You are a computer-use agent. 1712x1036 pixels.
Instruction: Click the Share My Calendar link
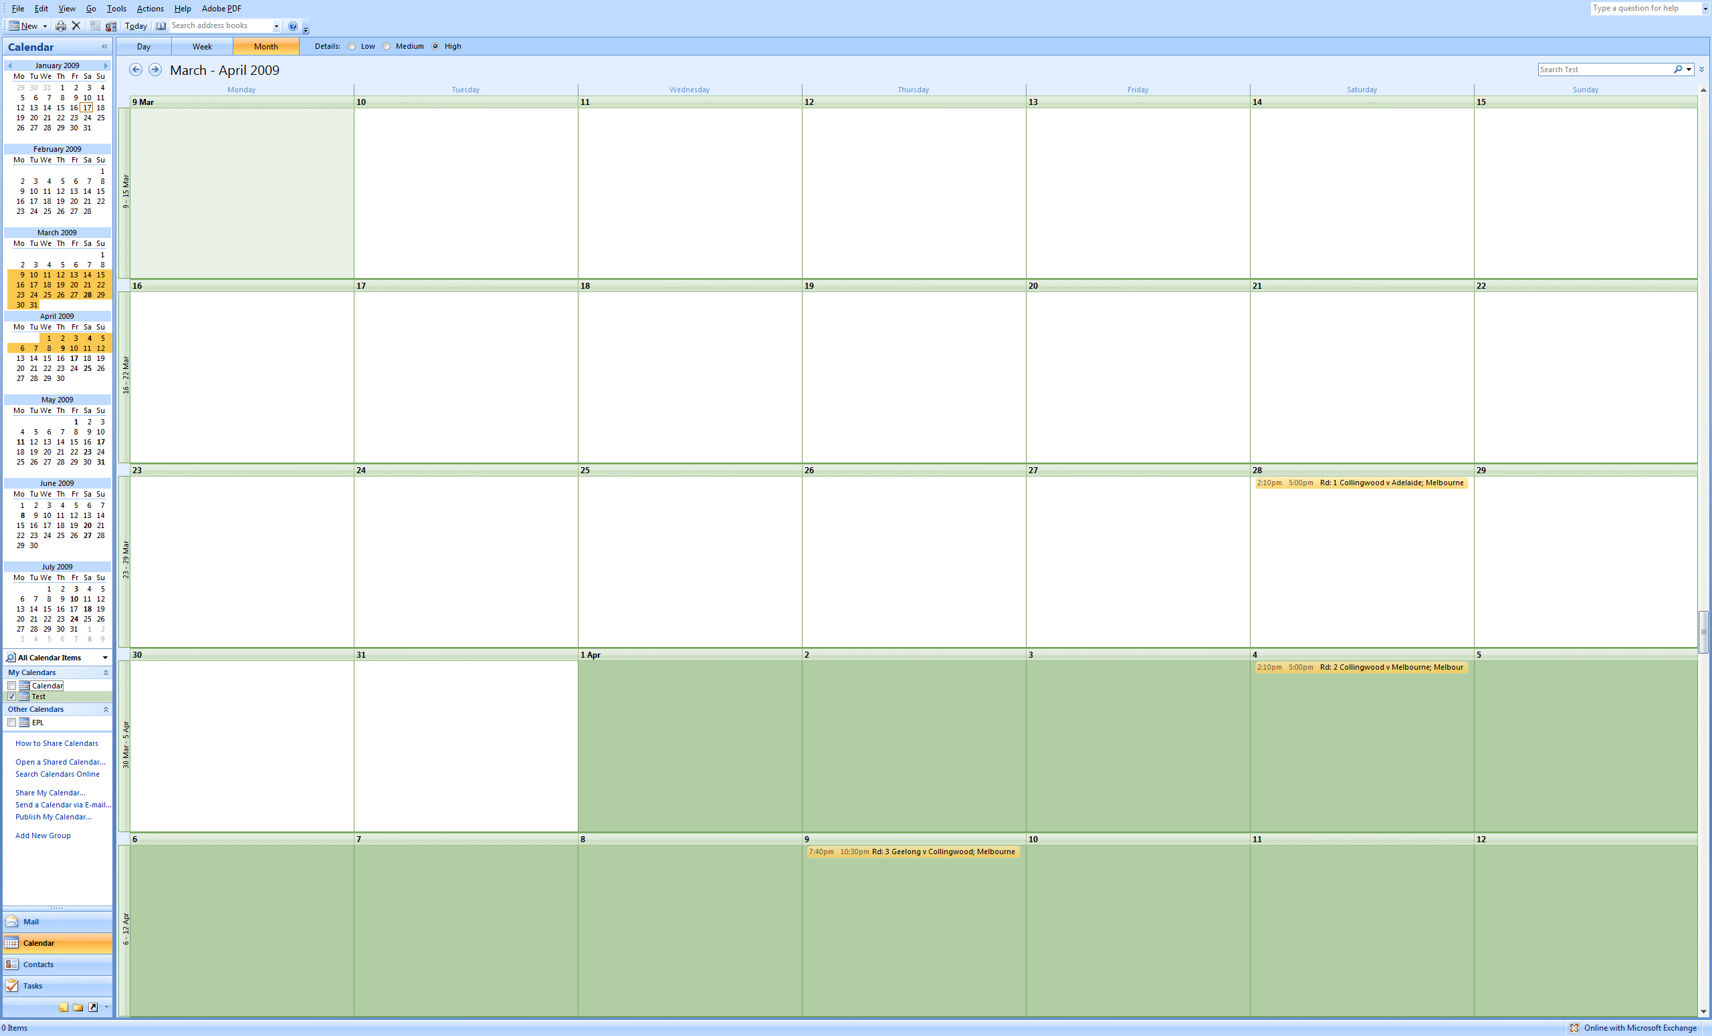(x=50, y=792)
